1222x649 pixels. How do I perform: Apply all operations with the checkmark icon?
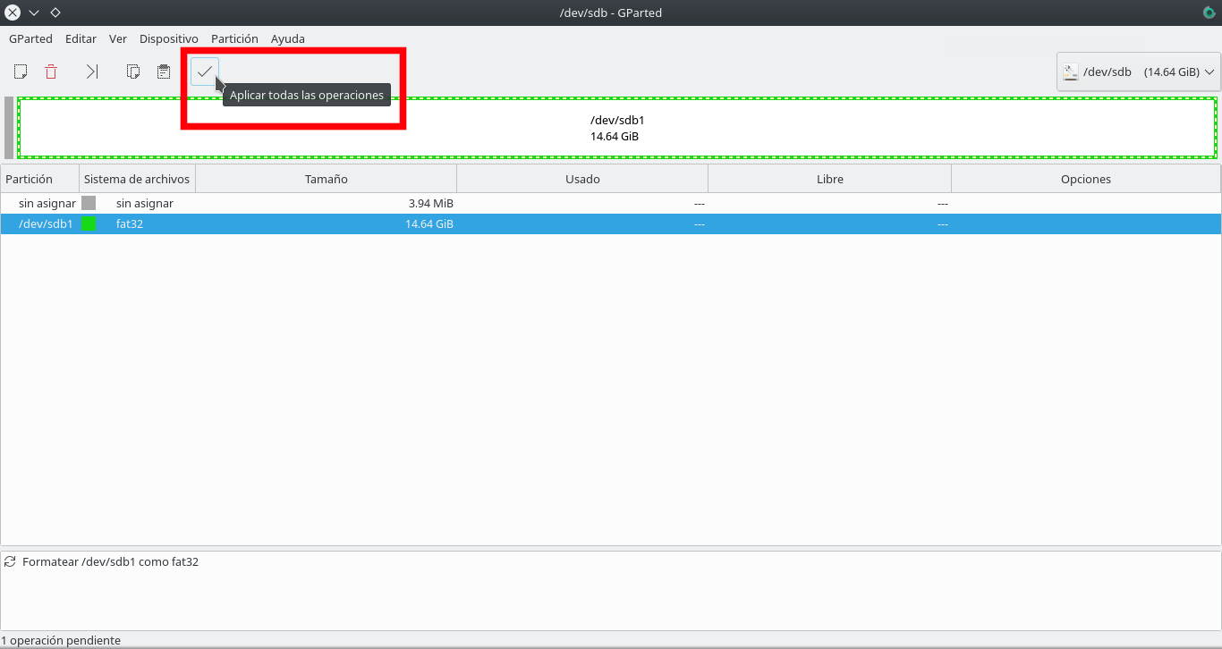pyautogui.click(x=205, y=72)
